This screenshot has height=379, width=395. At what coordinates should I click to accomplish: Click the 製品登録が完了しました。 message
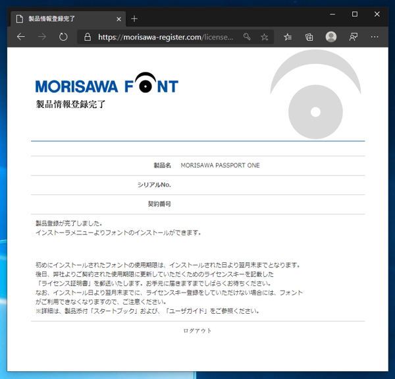68,223
